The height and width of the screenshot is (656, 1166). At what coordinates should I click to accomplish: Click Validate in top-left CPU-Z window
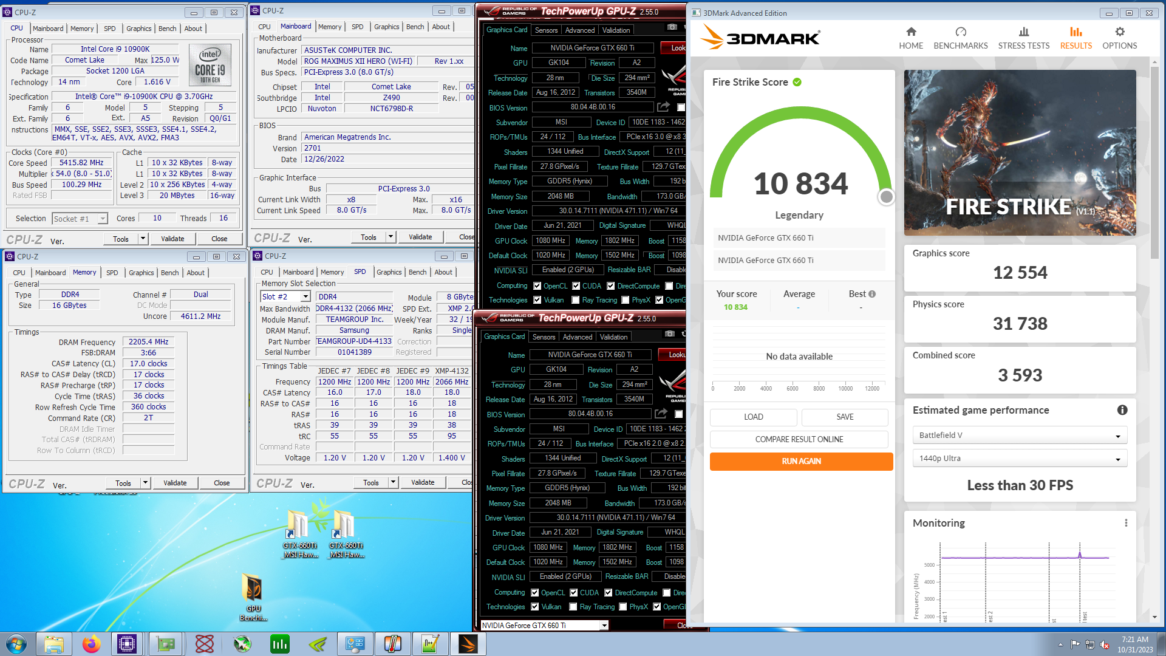point(172,239)
